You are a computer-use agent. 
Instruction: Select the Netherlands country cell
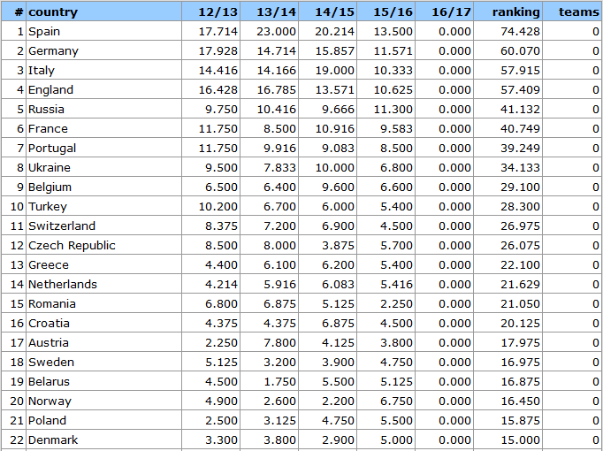coord(103,284)
